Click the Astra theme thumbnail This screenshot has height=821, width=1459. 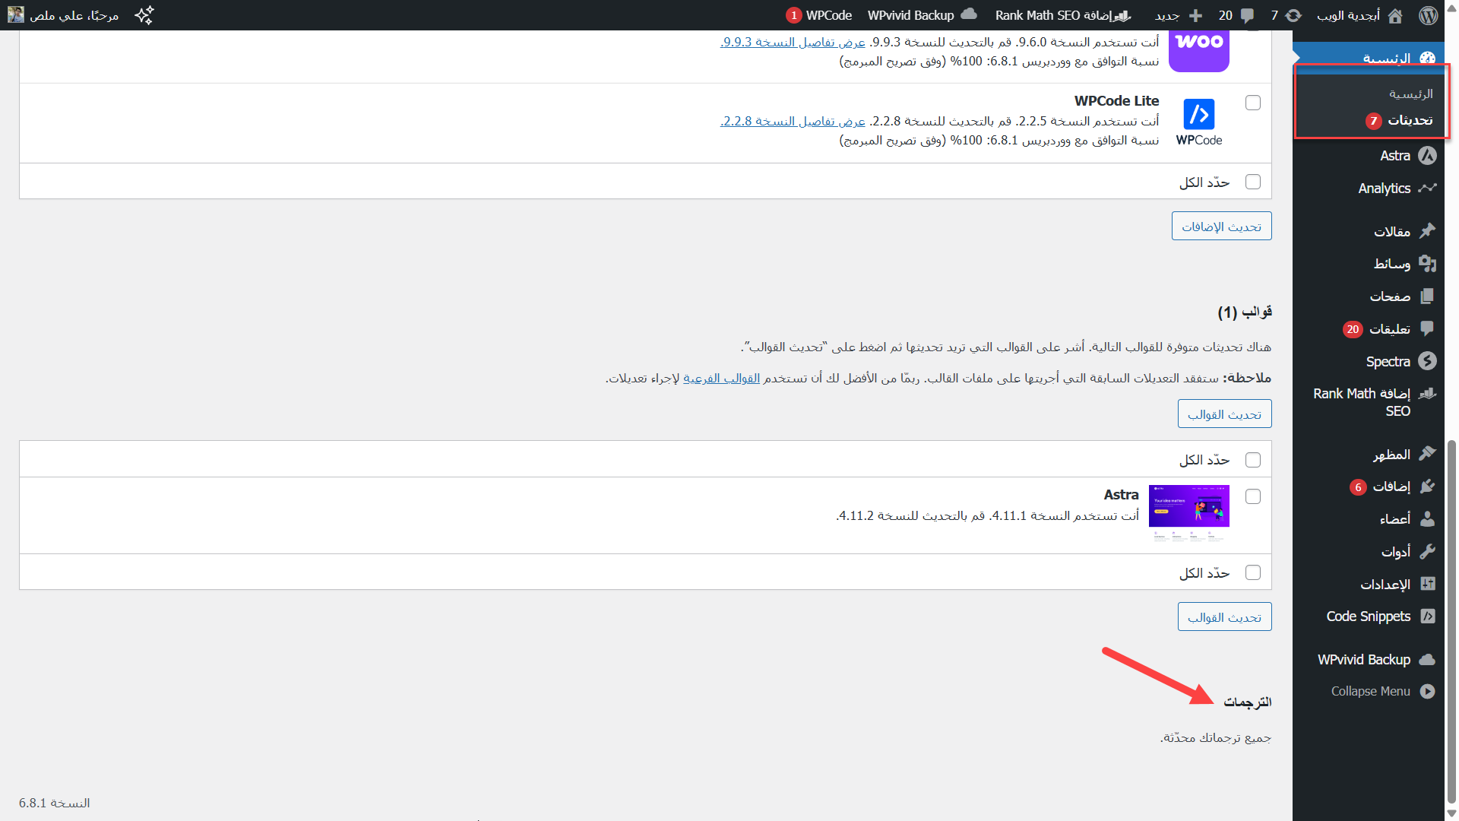click(1188, 506)
